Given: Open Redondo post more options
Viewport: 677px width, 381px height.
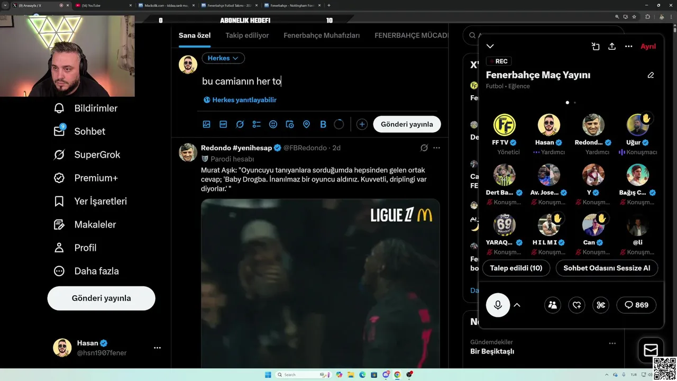Looking at the screenshot, I should pos(436,148).
